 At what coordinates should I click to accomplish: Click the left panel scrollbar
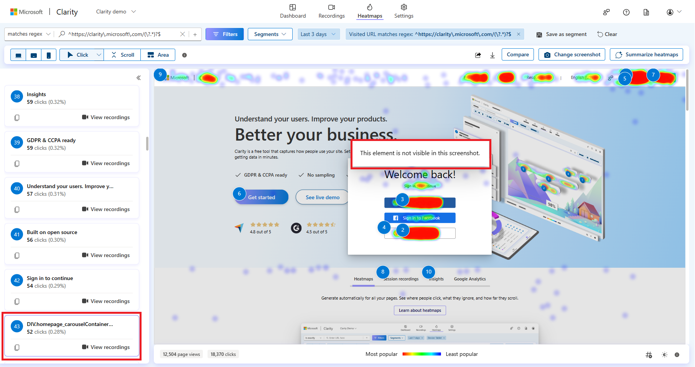pyautogui.click(x=147, y=144)
